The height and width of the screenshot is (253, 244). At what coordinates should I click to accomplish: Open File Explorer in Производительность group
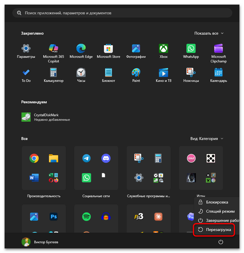point(54,158)
